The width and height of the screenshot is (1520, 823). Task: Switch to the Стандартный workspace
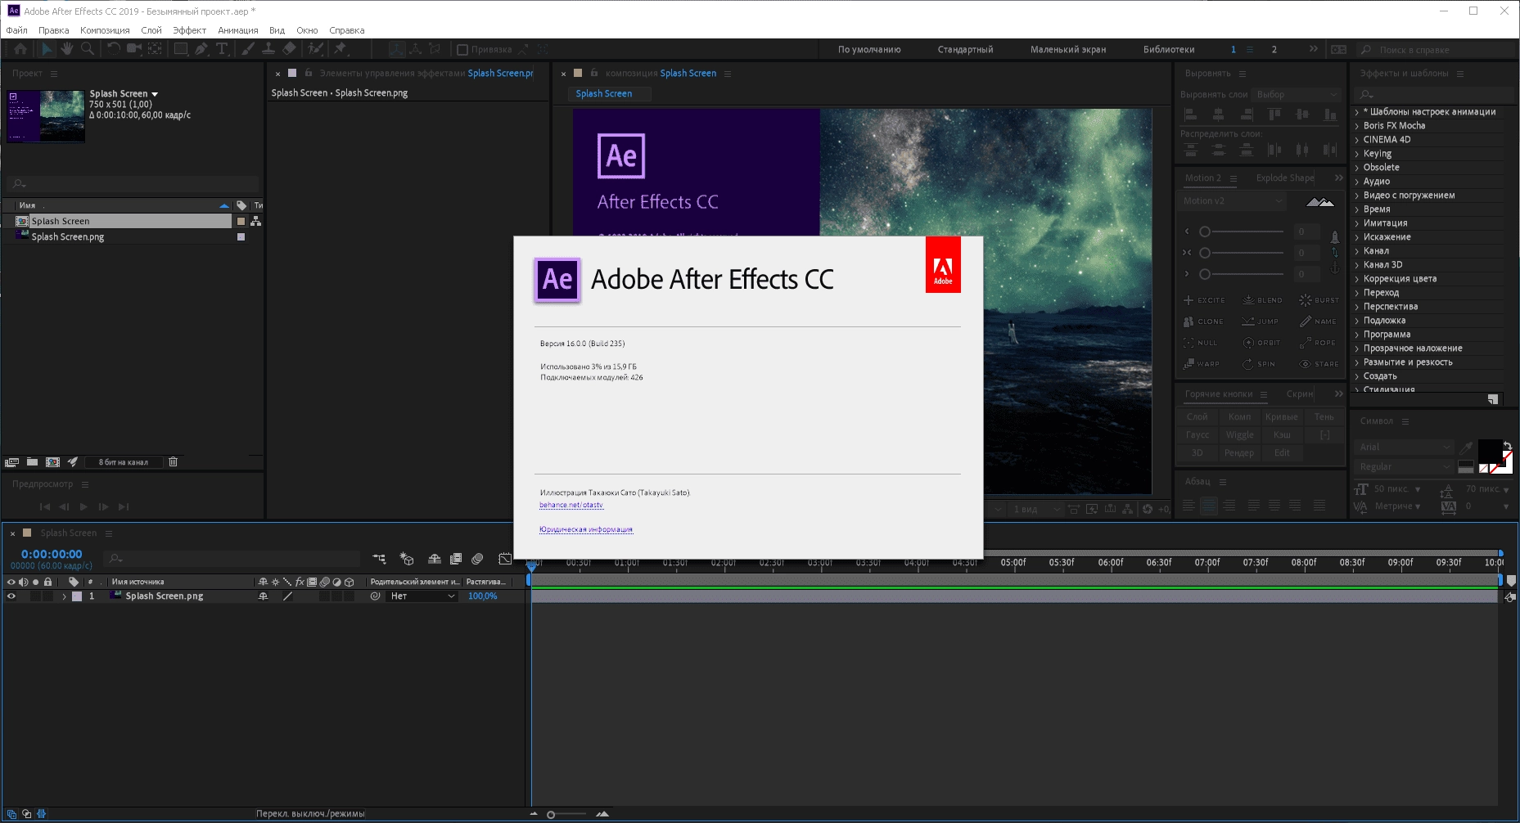pos(965,50)
